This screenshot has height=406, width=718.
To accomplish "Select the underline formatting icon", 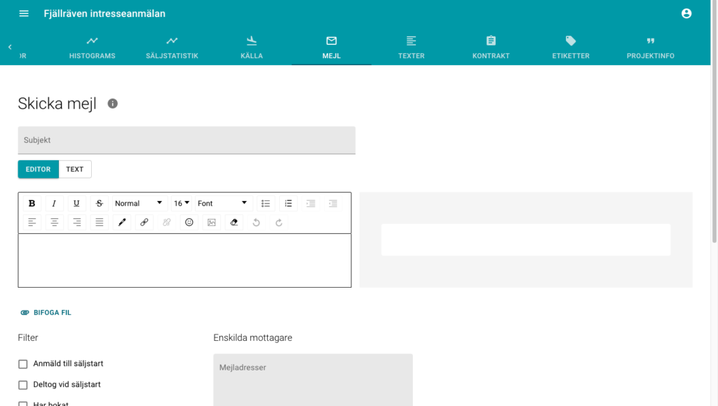I will (76, 203).
